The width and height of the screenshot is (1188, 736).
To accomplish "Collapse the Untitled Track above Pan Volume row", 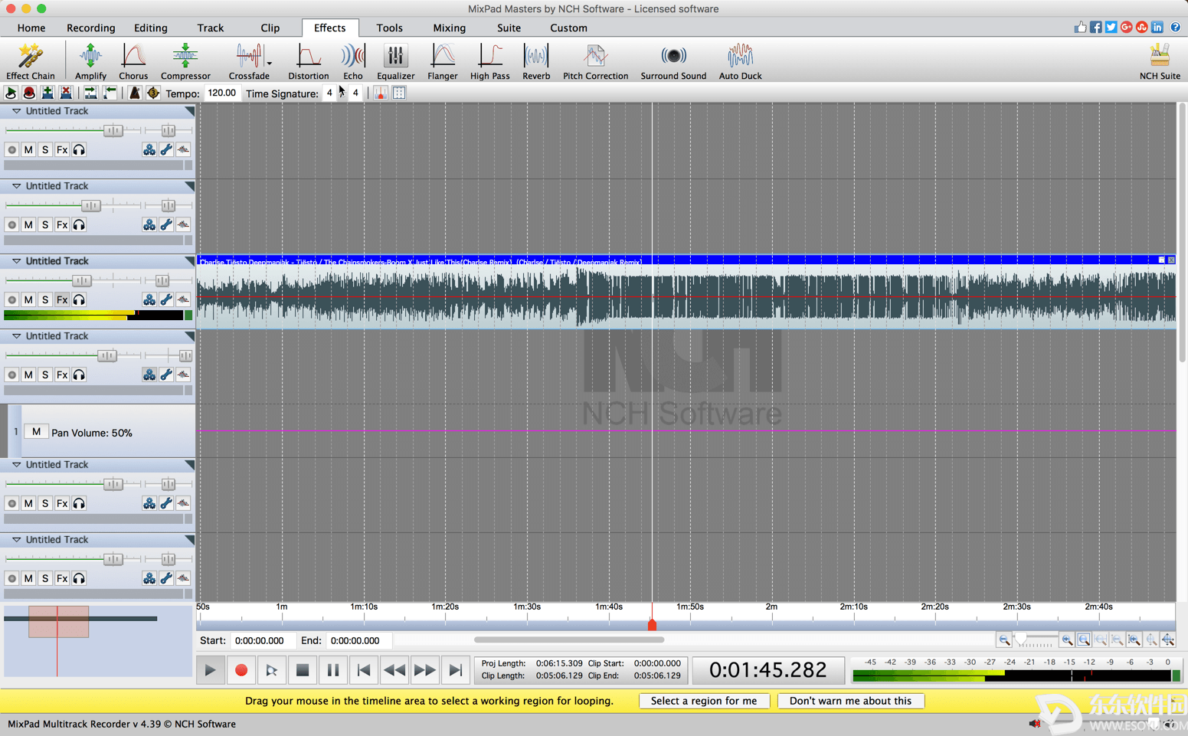I will pyautogui.click(x=16, y=336).
